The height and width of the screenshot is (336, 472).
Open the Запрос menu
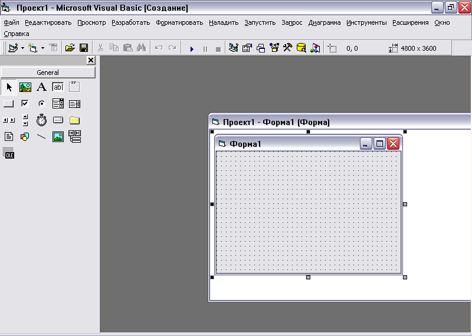[291, 22]
